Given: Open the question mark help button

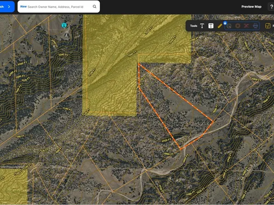Looking at the screenshot, I should [271, 6].
